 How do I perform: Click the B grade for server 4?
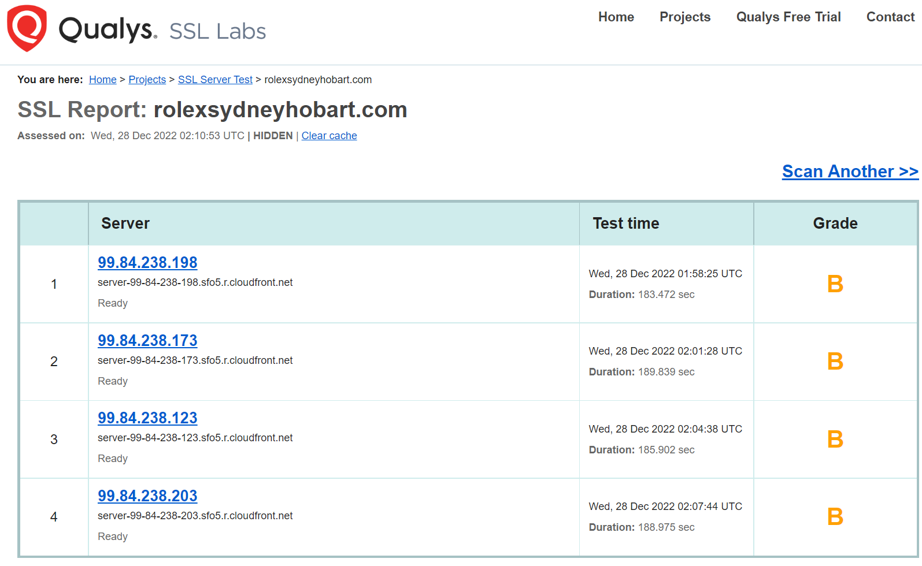pos(835,517)
